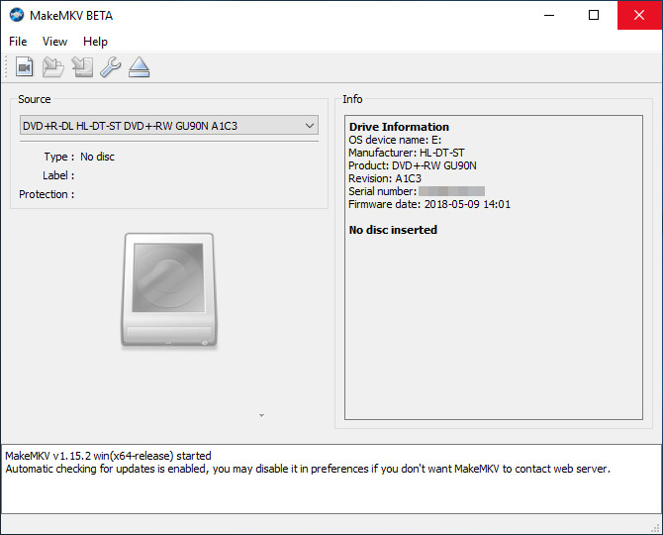This screenshot has height=535, width=663.
Task: Minimize the MakeMKV window
Action: [x=547, y=15]
